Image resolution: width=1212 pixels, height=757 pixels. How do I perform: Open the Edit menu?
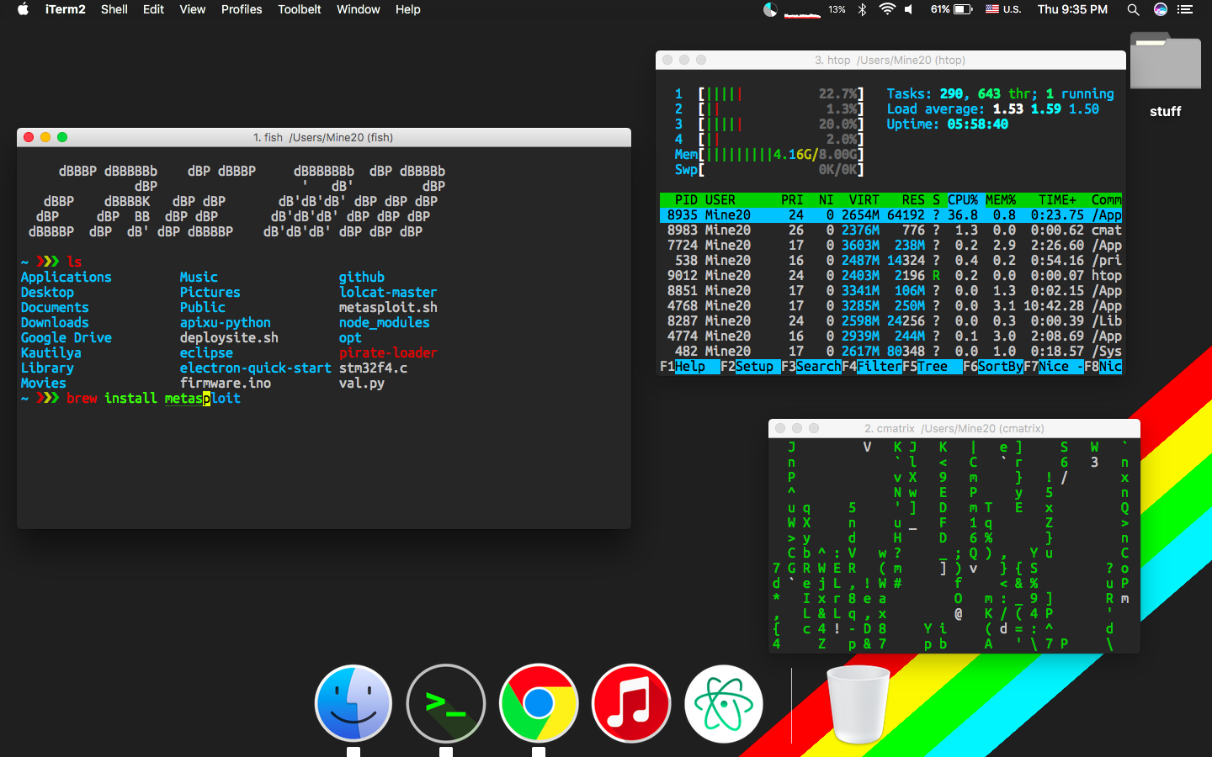click(153, 9)
